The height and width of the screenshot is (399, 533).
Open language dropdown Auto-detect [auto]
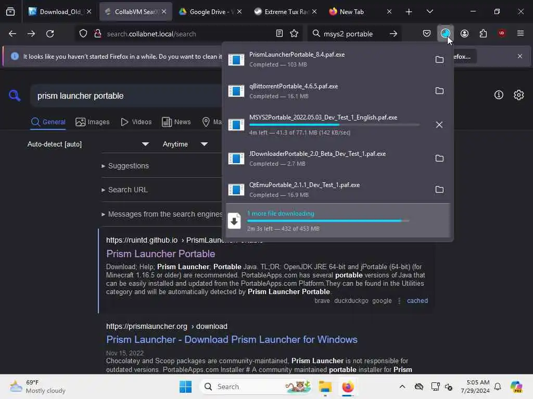(x=88, y=144)
